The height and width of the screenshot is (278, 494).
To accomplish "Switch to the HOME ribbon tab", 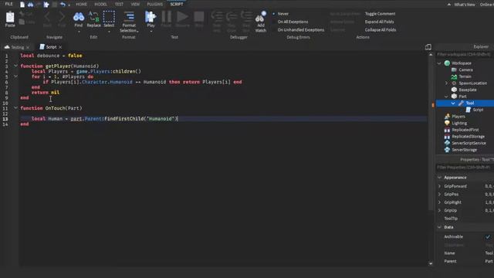I will pyautogui.click(x=81, y=4).
